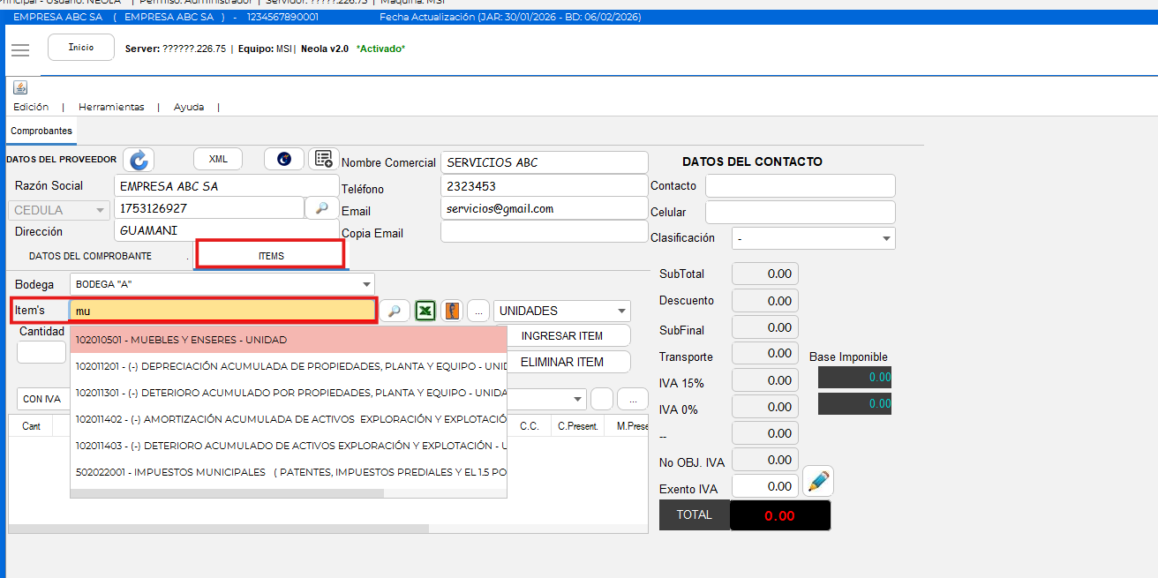Click the list-add icon beside Nombre Comercial
Image resolution: width=1158 pixels, height=578 pixels.
324,159
